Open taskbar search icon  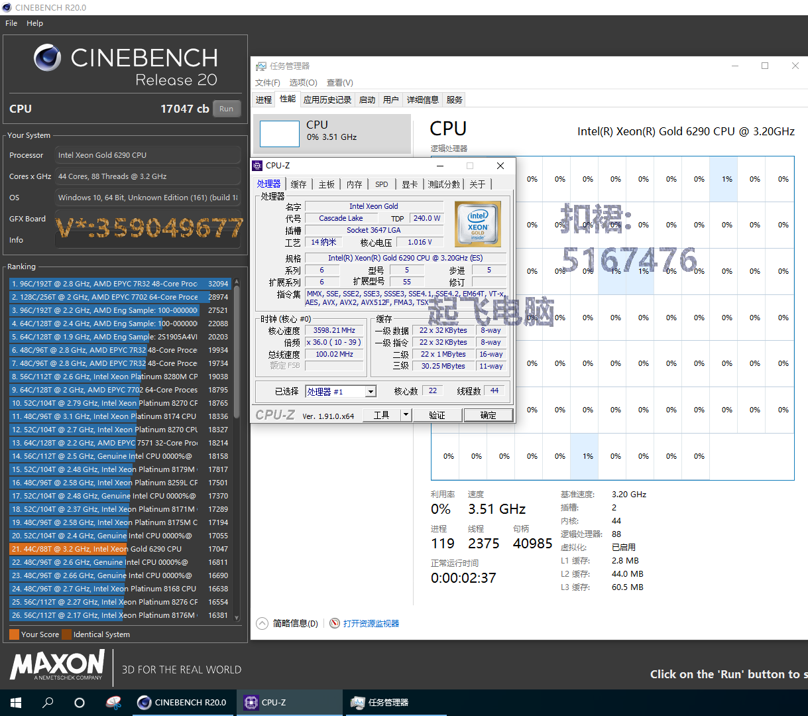click(x=48, y=703)
